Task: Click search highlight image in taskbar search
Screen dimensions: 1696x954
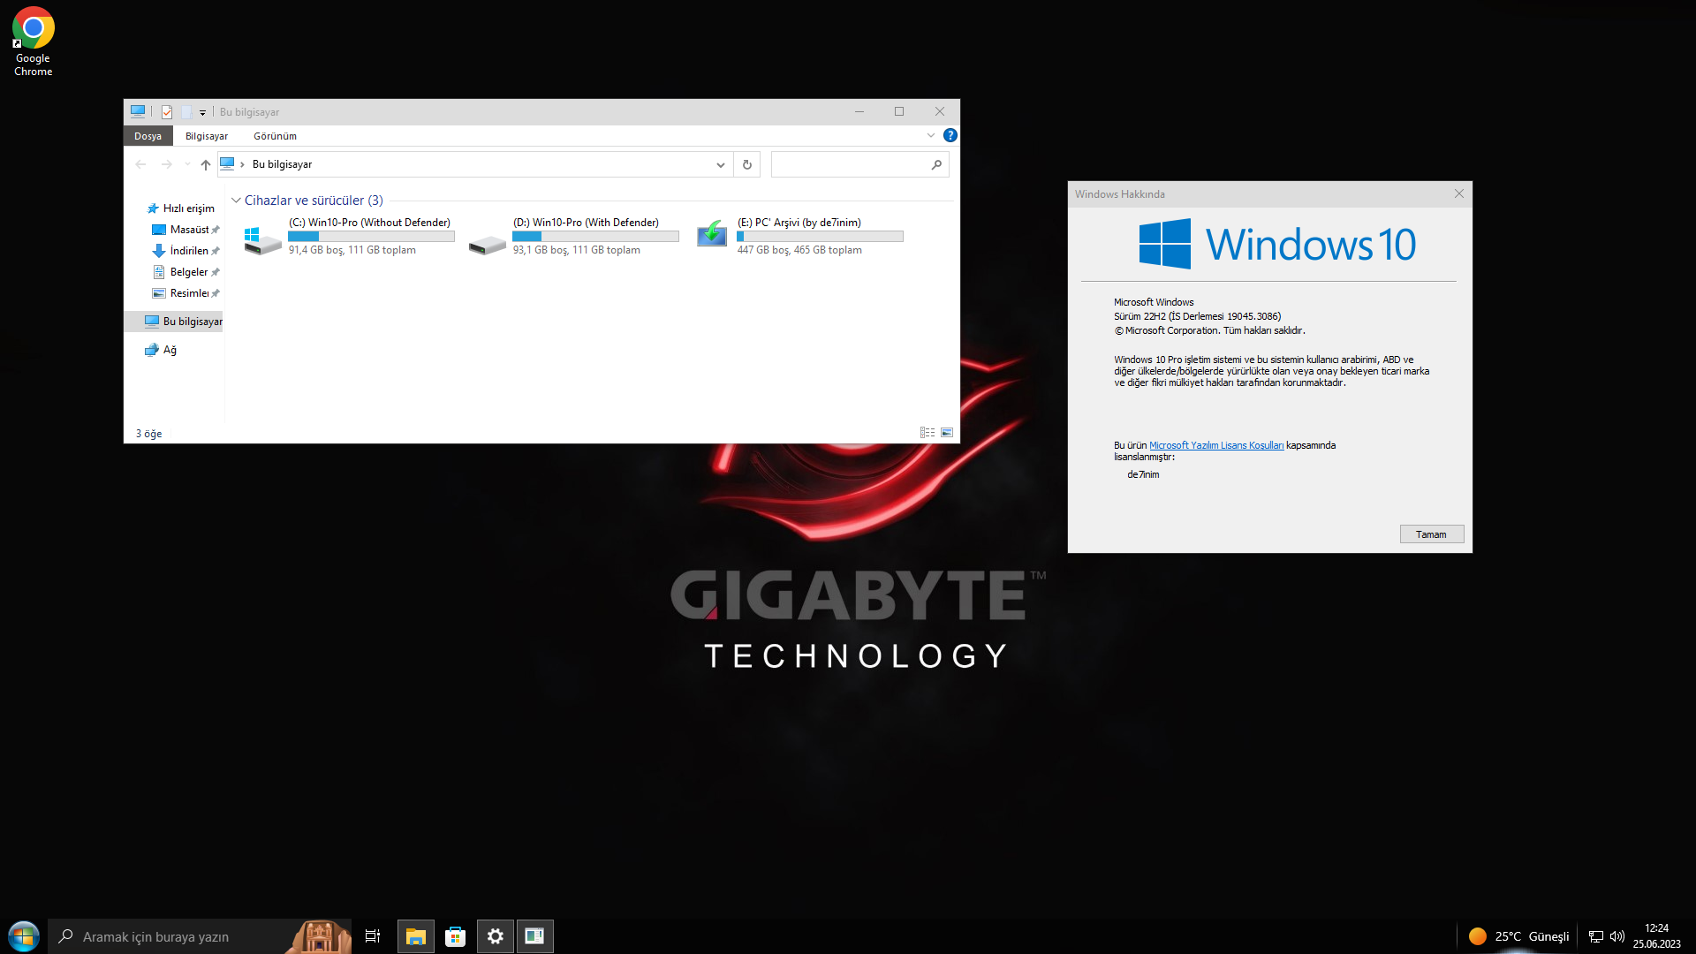Action: point(319,936)
